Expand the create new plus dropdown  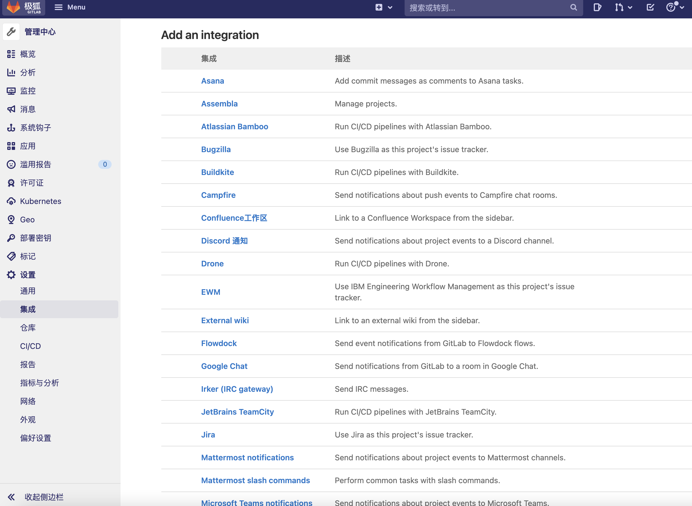(x=384, y=7)
